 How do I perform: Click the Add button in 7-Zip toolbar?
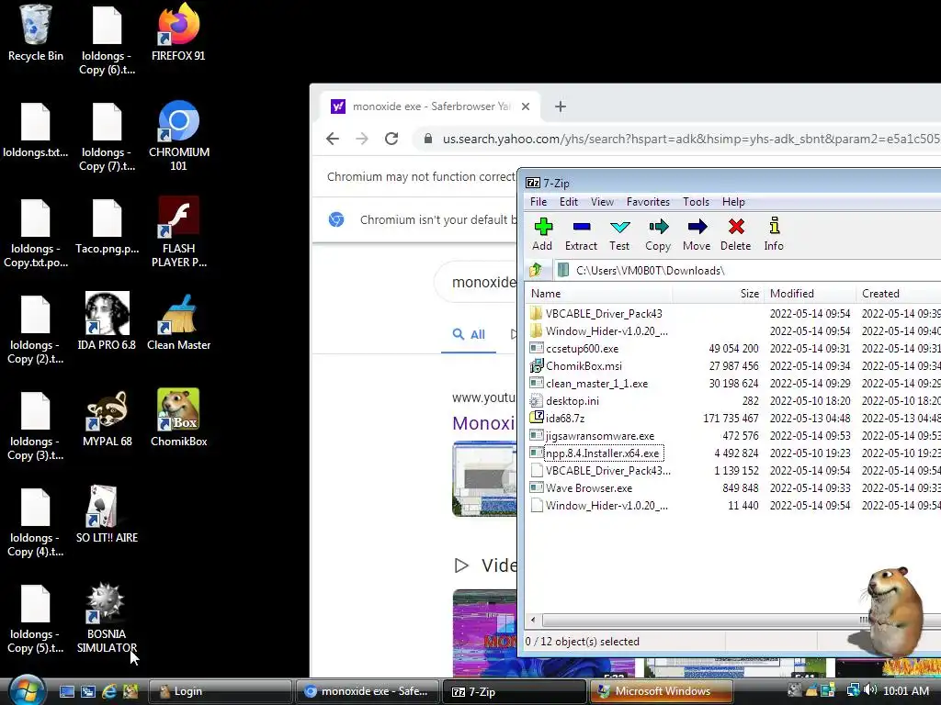click(x=542, y=234)
